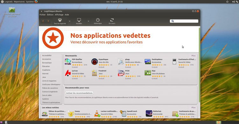Viewport: 239px width, 124px height.
Task: Click the Lyricue app icon
Action: pos(68,73)
